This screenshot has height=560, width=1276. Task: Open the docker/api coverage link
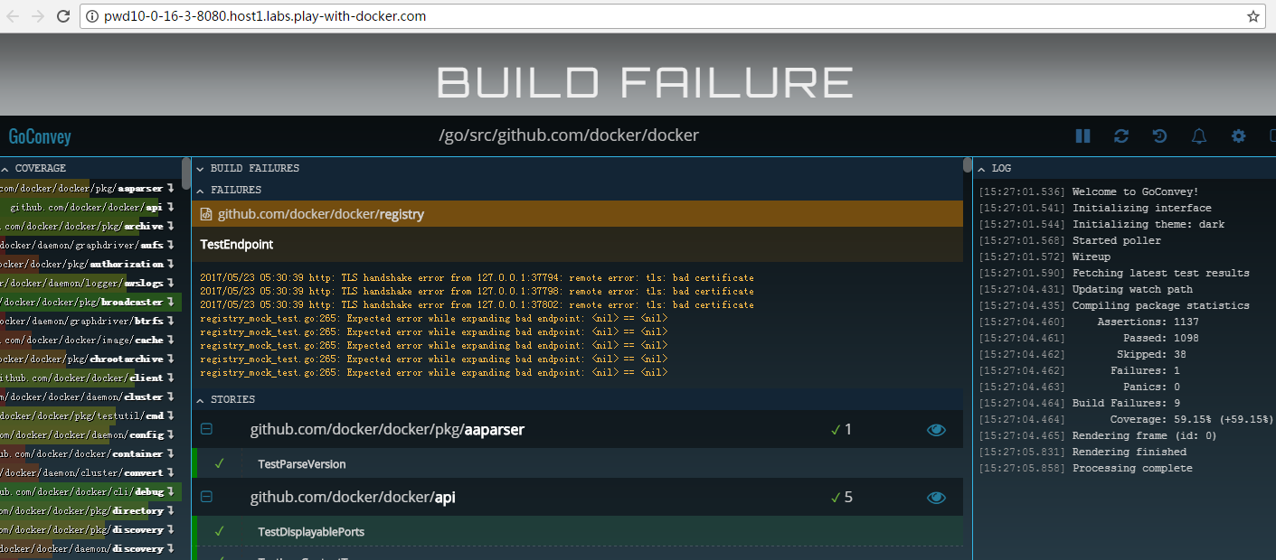tap(86, 208)
